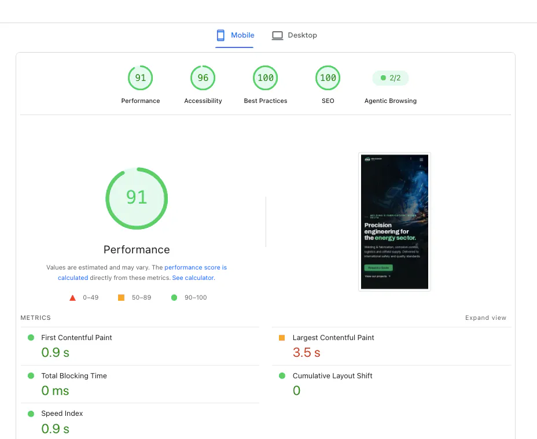Click the 90–100 legend range text

(196, 297)
